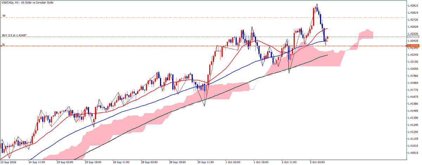422x165 pixels.
Task: Click the 2 Oct 11:00 time axis label
Action: tap(289, 163)
